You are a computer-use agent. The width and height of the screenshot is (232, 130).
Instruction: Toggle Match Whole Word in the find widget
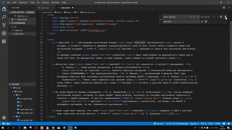[194, 17]
